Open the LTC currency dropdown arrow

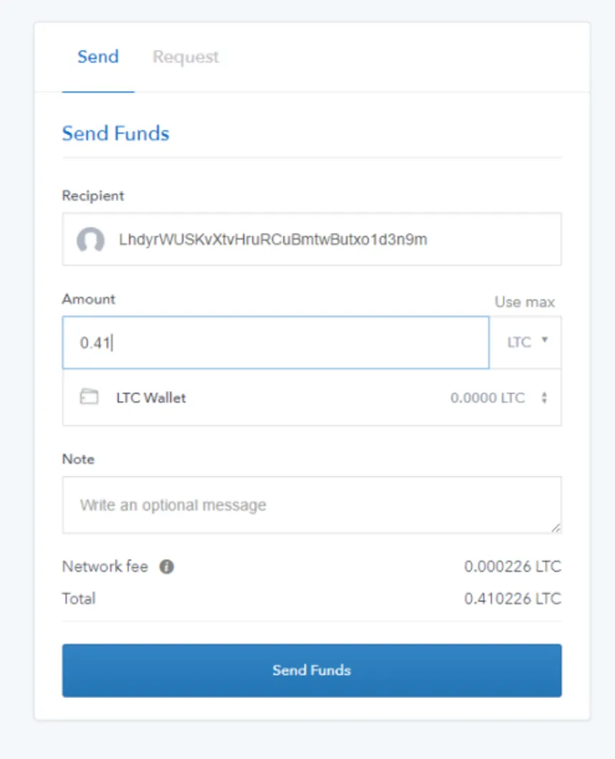click(545, 340)
